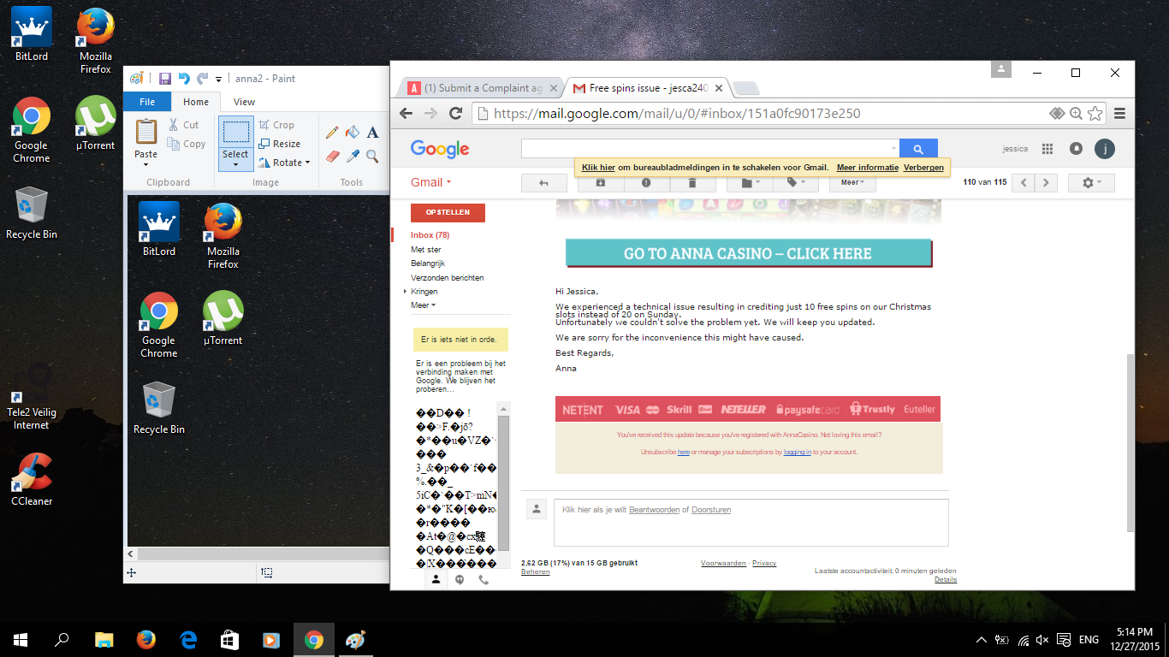Screen dimensions: 1169x657
Task: Open the Gmail settings gear dropdown
Action: 1091,182
